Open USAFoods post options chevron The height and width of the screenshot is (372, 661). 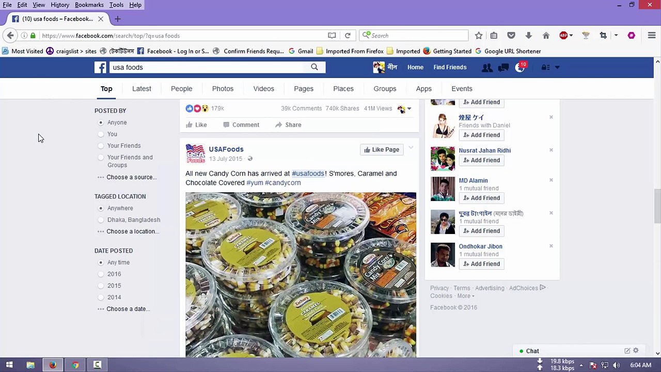click(x=411, y=148)
